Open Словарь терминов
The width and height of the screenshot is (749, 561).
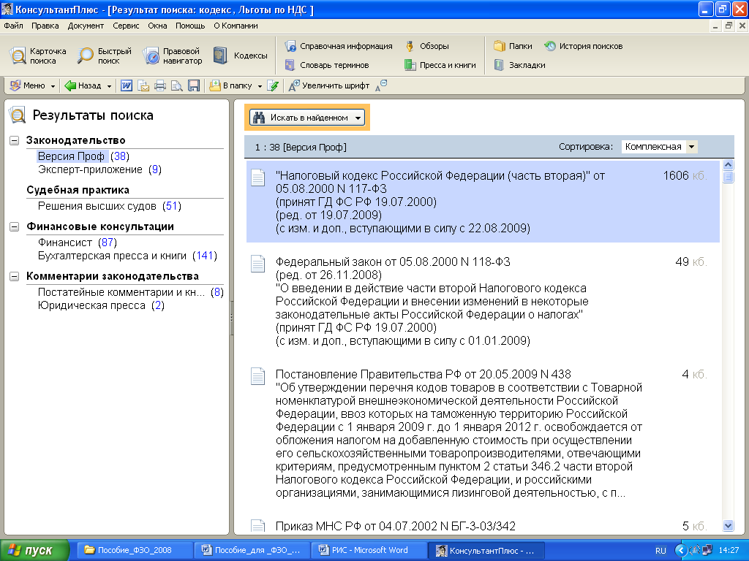click(327, 65)
